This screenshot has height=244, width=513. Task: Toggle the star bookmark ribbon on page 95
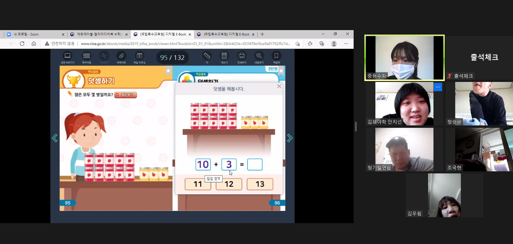pyautogui.click(x=168, y=71)
